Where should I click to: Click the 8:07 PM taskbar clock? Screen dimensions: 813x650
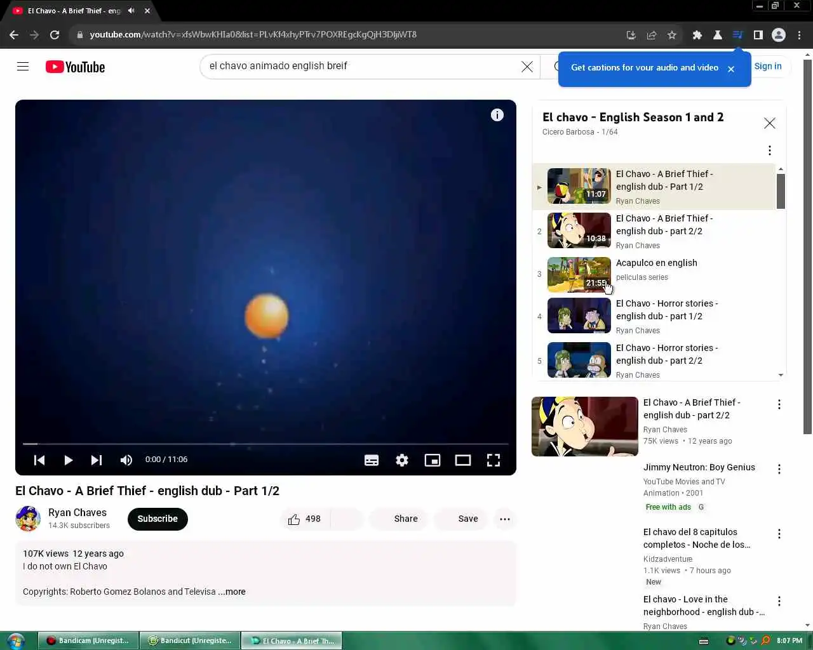[789, 640]
